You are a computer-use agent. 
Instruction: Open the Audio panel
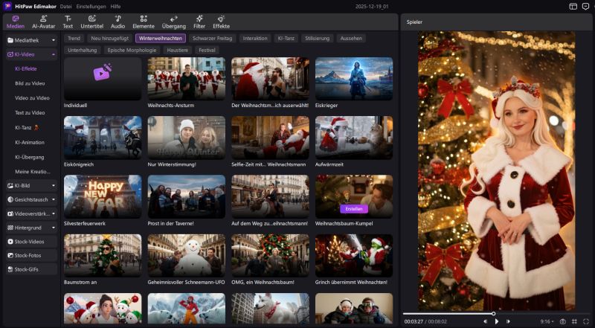tap(118, 21)
